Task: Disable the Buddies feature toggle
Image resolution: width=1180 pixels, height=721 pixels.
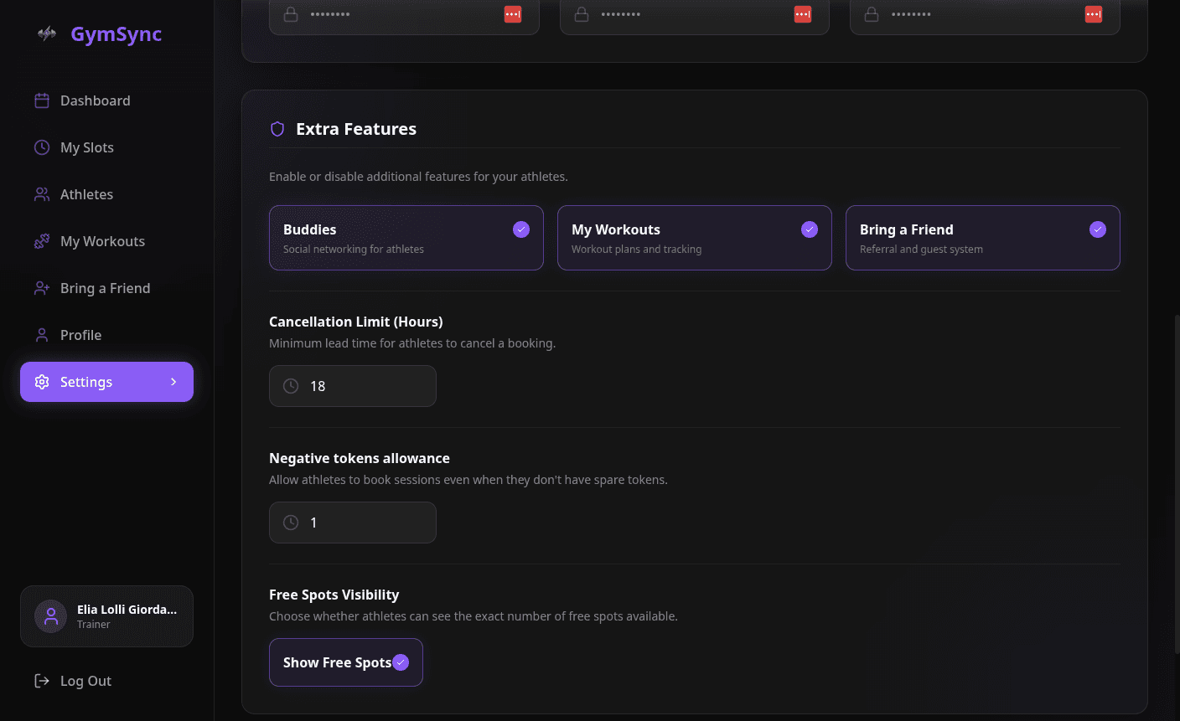Action: tap(521, 229)
